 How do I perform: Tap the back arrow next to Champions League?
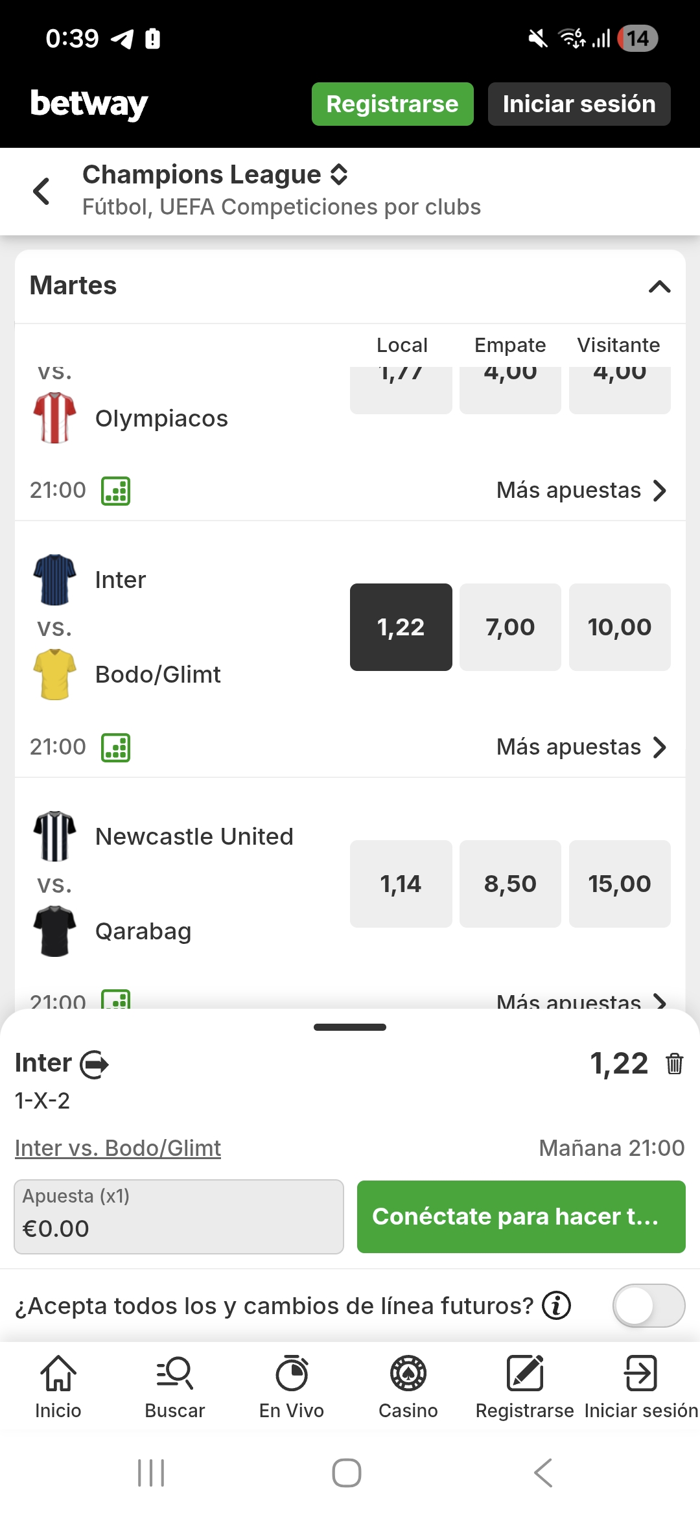click(41, 191)
